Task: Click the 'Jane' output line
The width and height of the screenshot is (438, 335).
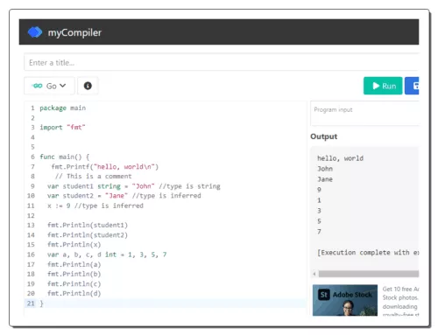Action: (325, 179)
